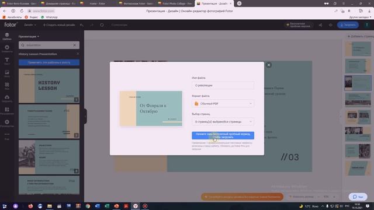
Task: Select the first page thumbnail in the right panel
Action: point(358,49)
